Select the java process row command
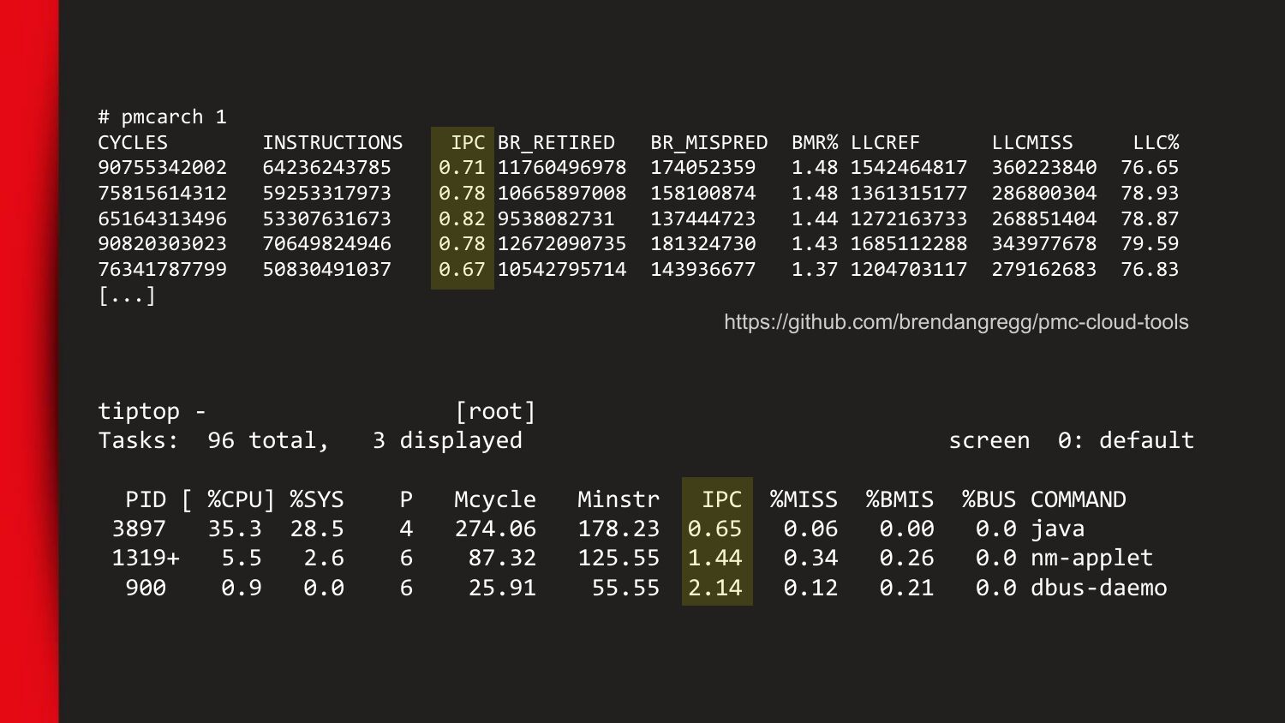Screen dimensions: 1285x723 tap(1057, 529)
